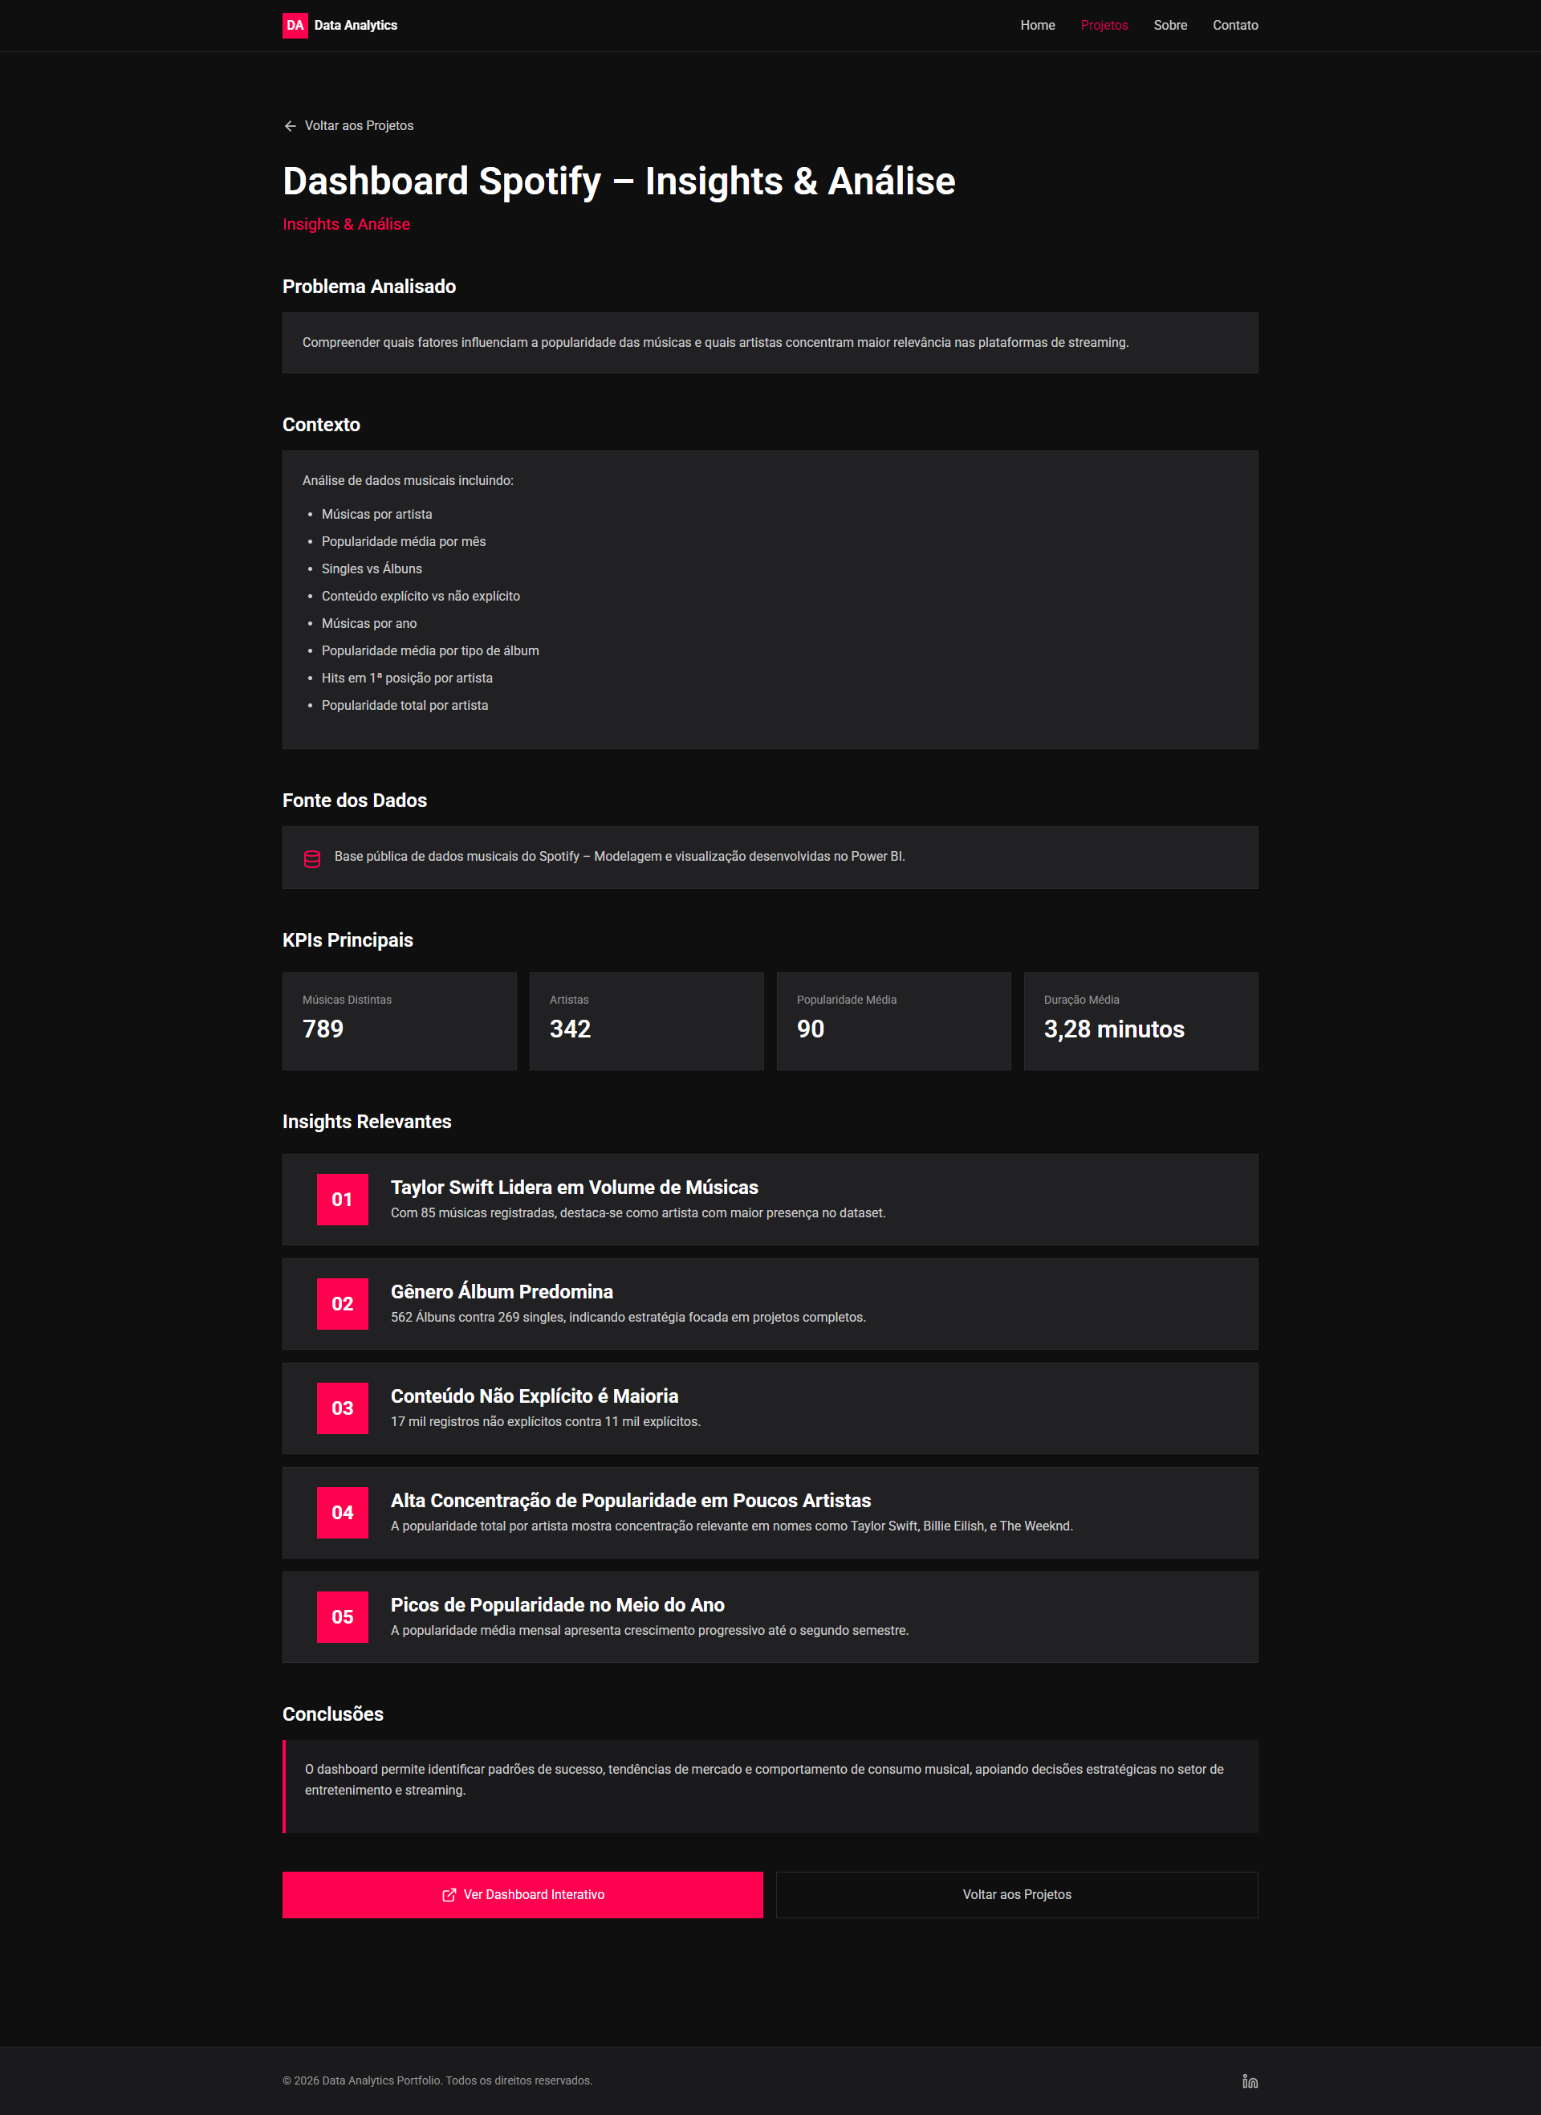This screenshot has height=2115, width=1541.
Task: Go to Home in the navigation bar
Action: click(x=1037, y=25)
